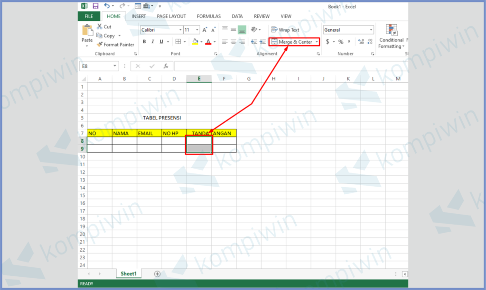This screenshot has width=486, height=290.
Task: Open the INSERT ribbon tab
Action: click(139, 16)
